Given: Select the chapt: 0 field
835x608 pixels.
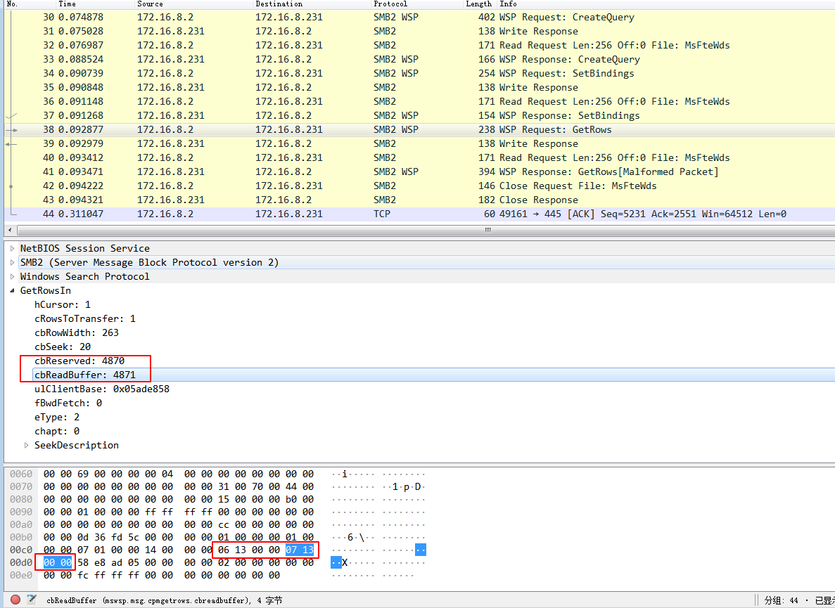Looking at the screenshot, I should (x=57, y=432).
